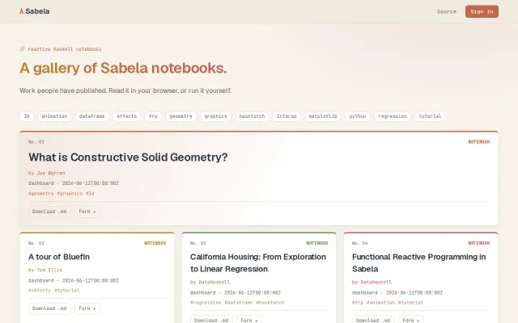Select the tutorial tag chip
The width and height of the screenshot is (518, 323).
(430, 116)
